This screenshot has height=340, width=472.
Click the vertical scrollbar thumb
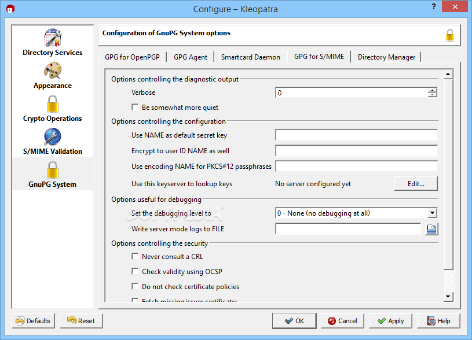(x=448, y=175)
